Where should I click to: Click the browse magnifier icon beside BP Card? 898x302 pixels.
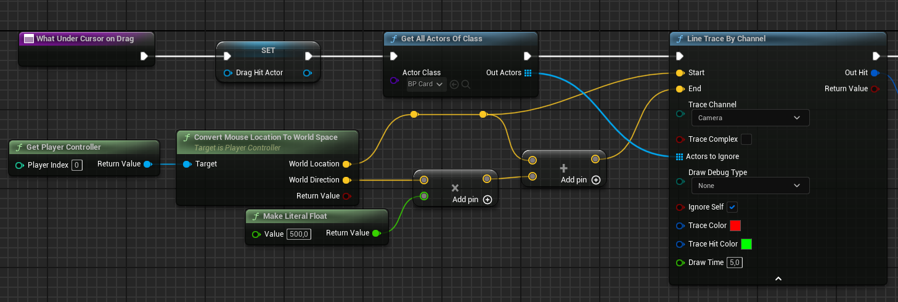click(466, 84)
